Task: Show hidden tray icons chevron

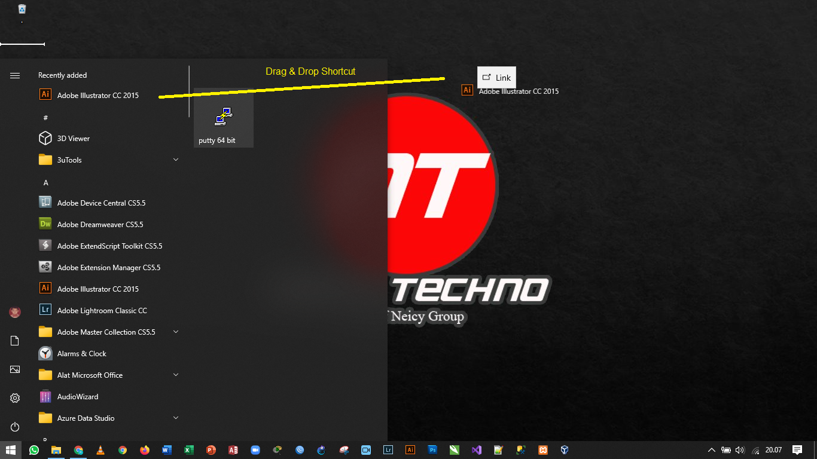Action: [711, 450]
